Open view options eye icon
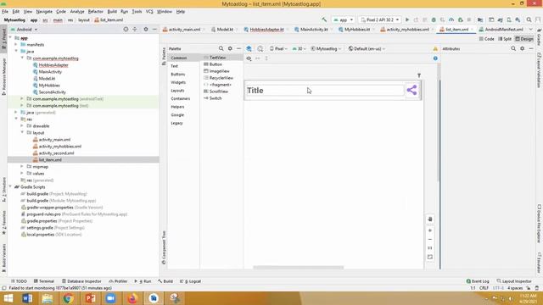 pos(249,58)
